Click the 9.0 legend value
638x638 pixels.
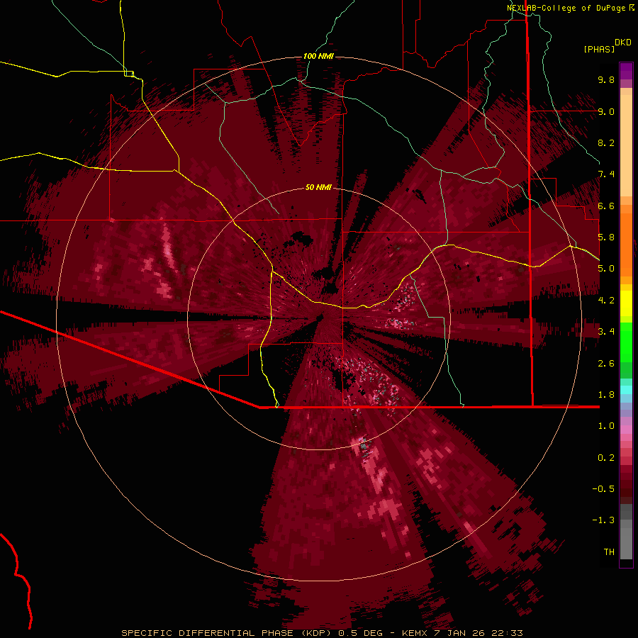[x=606, y=111]
